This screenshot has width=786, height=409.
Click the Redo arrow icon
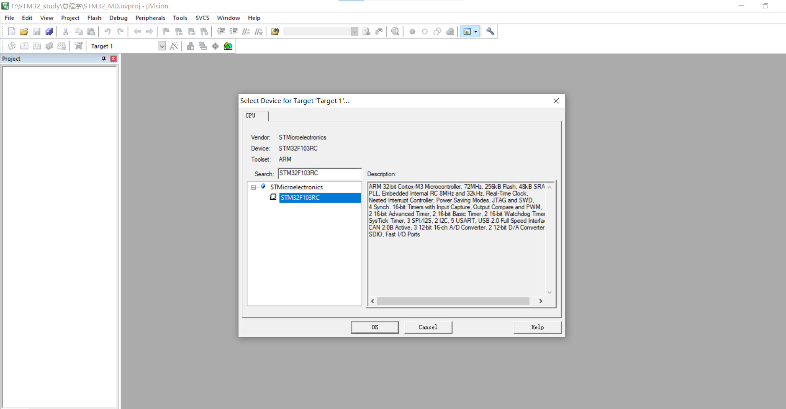[x=120, y=31]
